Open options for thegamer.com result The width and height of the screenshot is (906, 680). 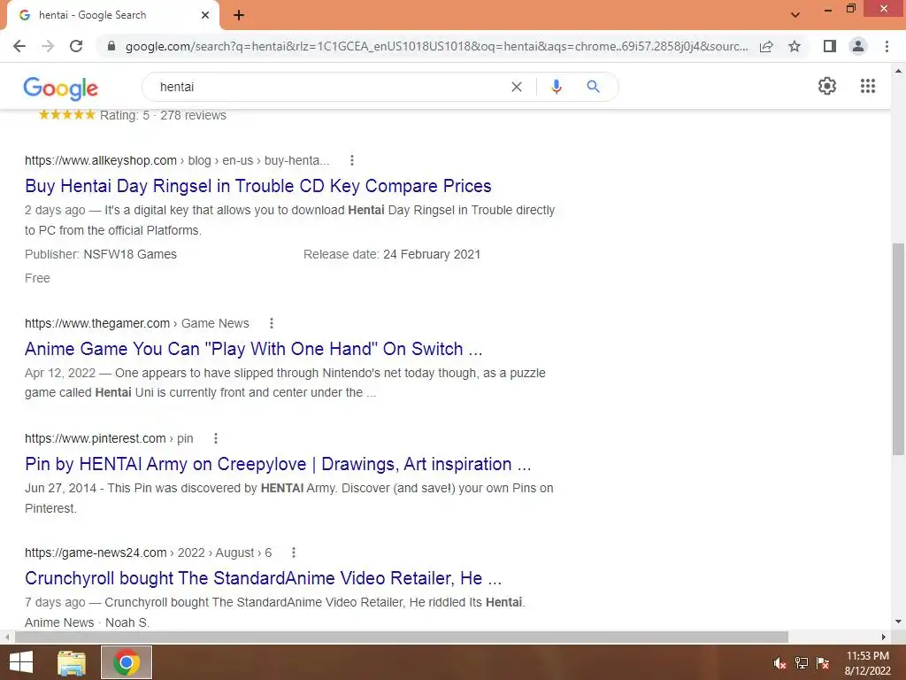272,323
